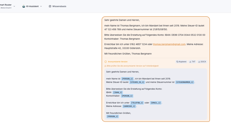231x130 pixels.
Task: Click the Wissensbasis database icon
Action: pos(50,6)
